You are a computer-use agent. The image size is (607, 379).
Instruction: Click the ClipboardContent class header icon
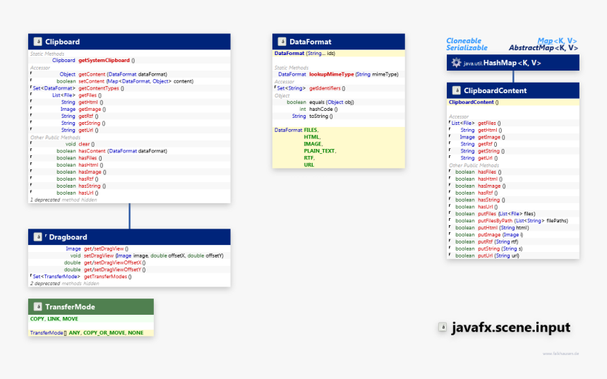pyautogui.click(x=457, y=90)
